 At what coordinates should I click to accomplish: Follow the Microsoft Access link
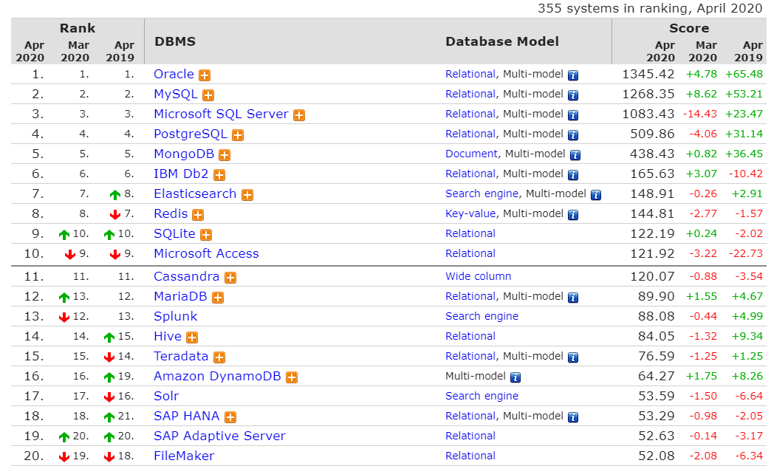click(x=206, y=253)
